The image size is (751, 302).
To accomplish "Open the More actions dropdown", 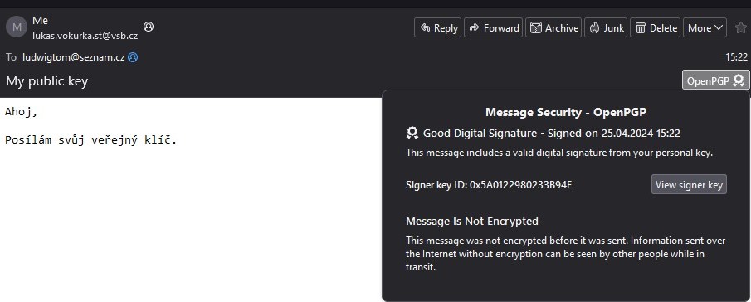I will 705,27.
